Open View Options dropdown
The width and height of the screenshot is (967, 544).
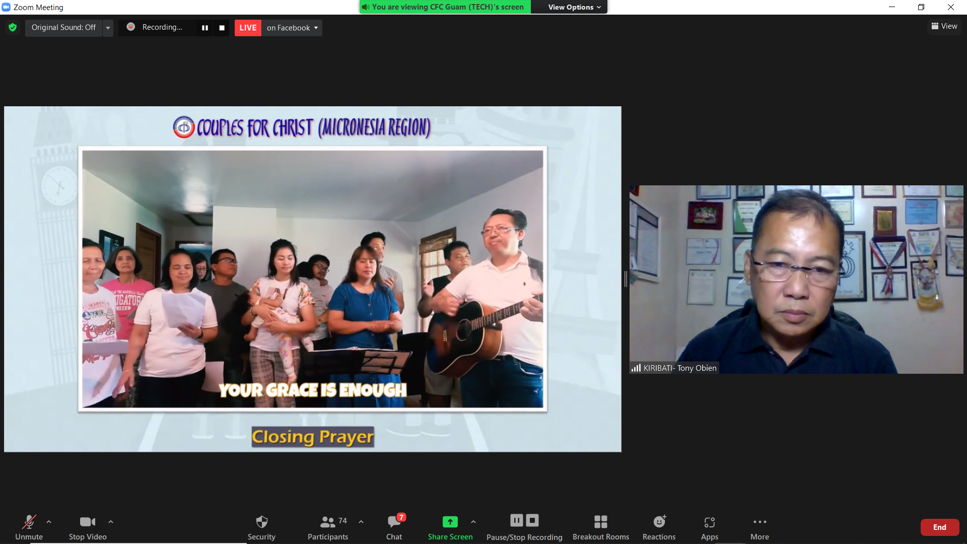tap(574, 7)
